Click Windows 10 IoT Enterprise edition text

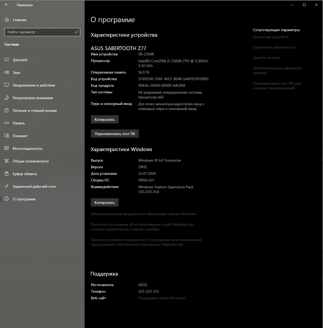pyautogui.click(x=160, y=161)
